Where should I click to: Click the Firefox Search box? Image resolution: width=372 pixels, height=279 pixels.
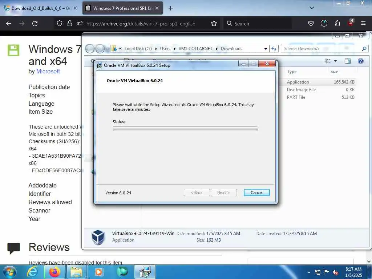[258, 24]
